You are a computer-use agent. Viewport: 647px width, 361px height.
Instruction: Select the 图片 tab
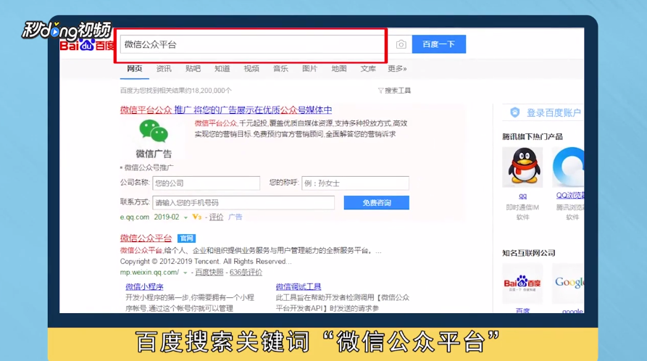pyautogui.click(x=309, y=69)
